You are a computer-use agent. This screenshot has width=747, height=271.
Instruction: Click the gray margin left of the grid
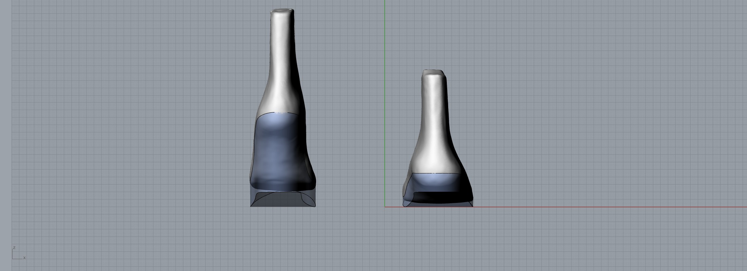tap(5, 135)
